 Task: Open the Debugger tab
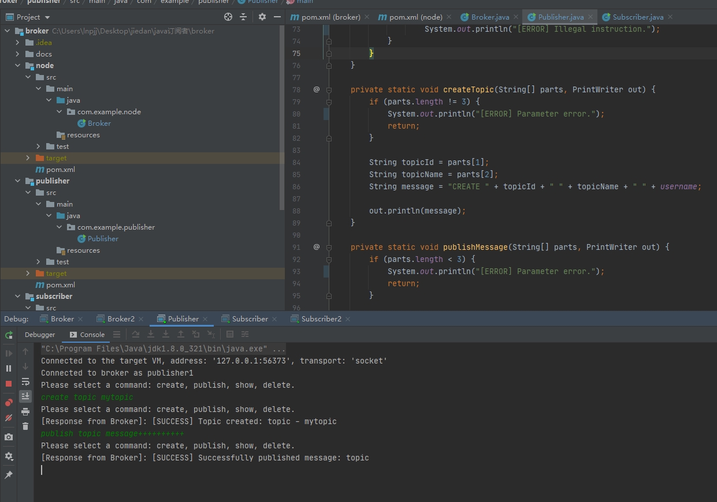pos(40,335)
